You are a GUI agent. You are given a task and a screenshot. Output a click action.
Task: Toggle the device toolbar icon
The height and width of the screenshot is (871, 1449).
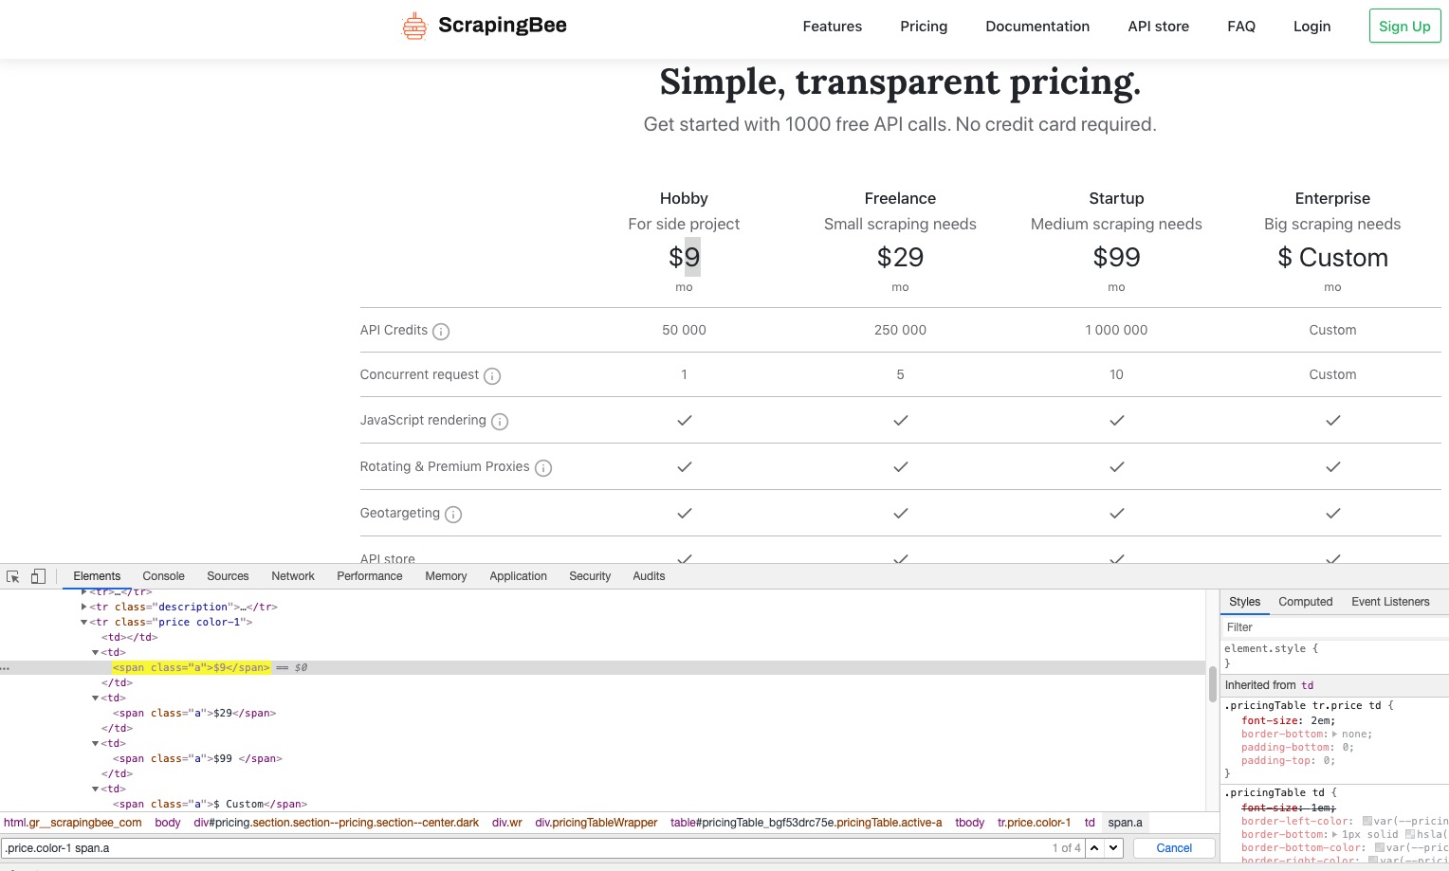pos(38,576)
